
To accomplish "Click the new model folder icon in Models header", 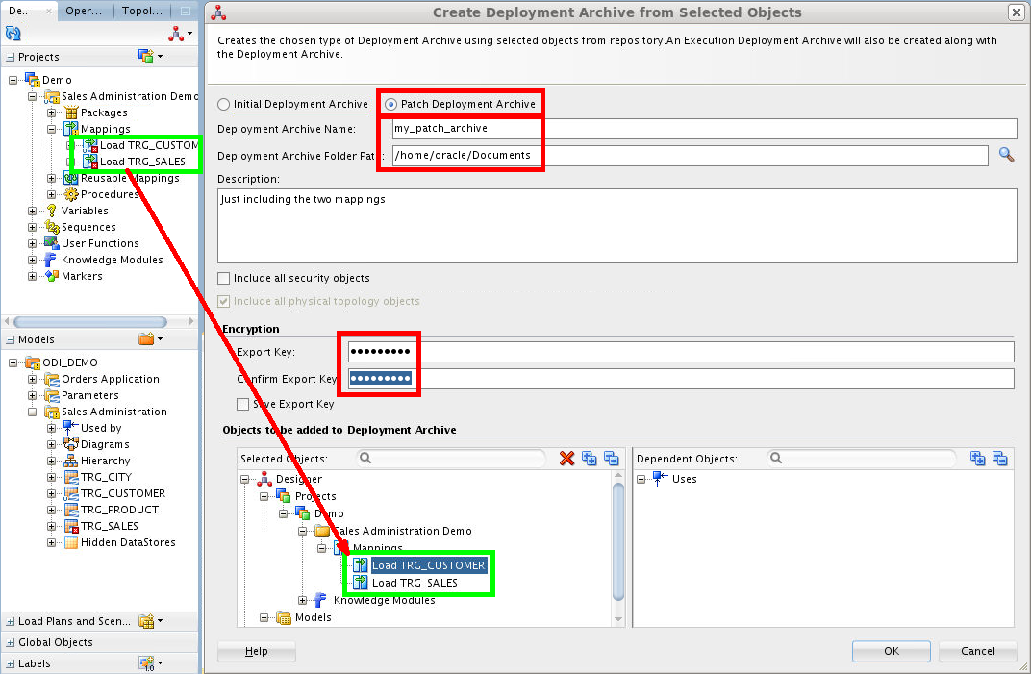I will point(146,339).
